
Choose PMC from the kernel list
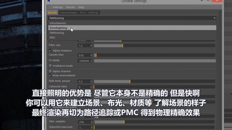(x=132, y=38)
